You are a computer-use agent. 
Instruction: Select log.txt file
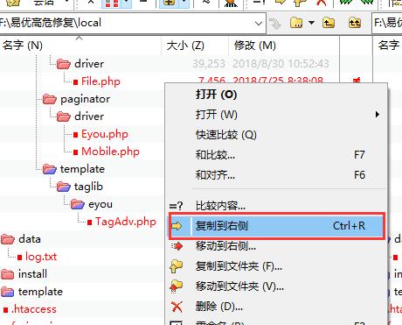click(x=37, y=257)
